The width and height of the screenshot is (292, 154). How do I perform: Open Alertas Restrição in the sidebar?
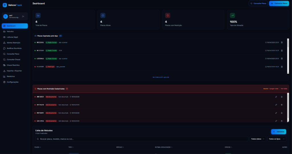coord(15,43)
